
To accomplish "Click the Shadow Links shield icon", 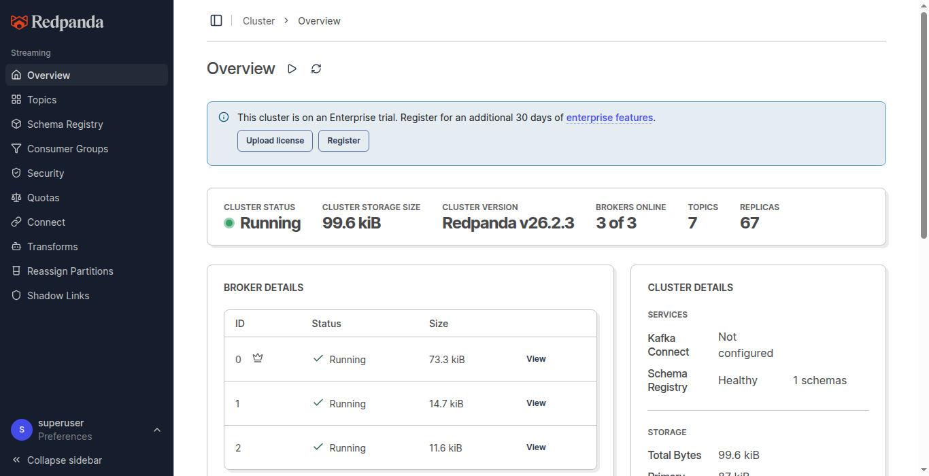I will coord(16,295).
